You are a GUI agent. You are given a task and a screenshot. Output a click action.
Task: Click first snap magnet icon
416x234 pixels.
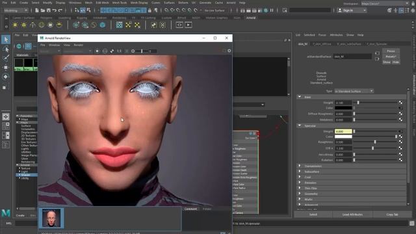(166, 10)
